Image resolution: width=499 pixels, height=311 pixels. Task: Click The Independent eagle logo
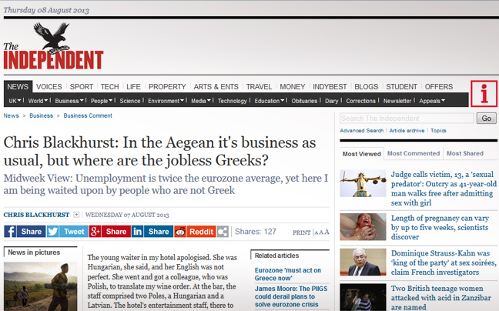[x=53, y=45]
